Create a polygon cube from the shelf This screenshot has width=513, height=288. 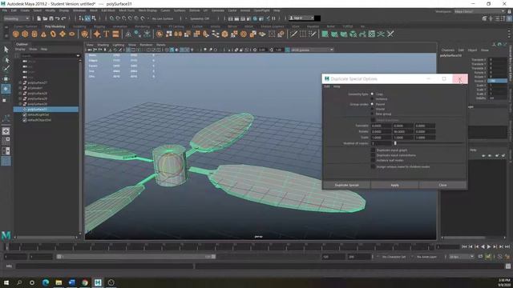tap(25, 34)
